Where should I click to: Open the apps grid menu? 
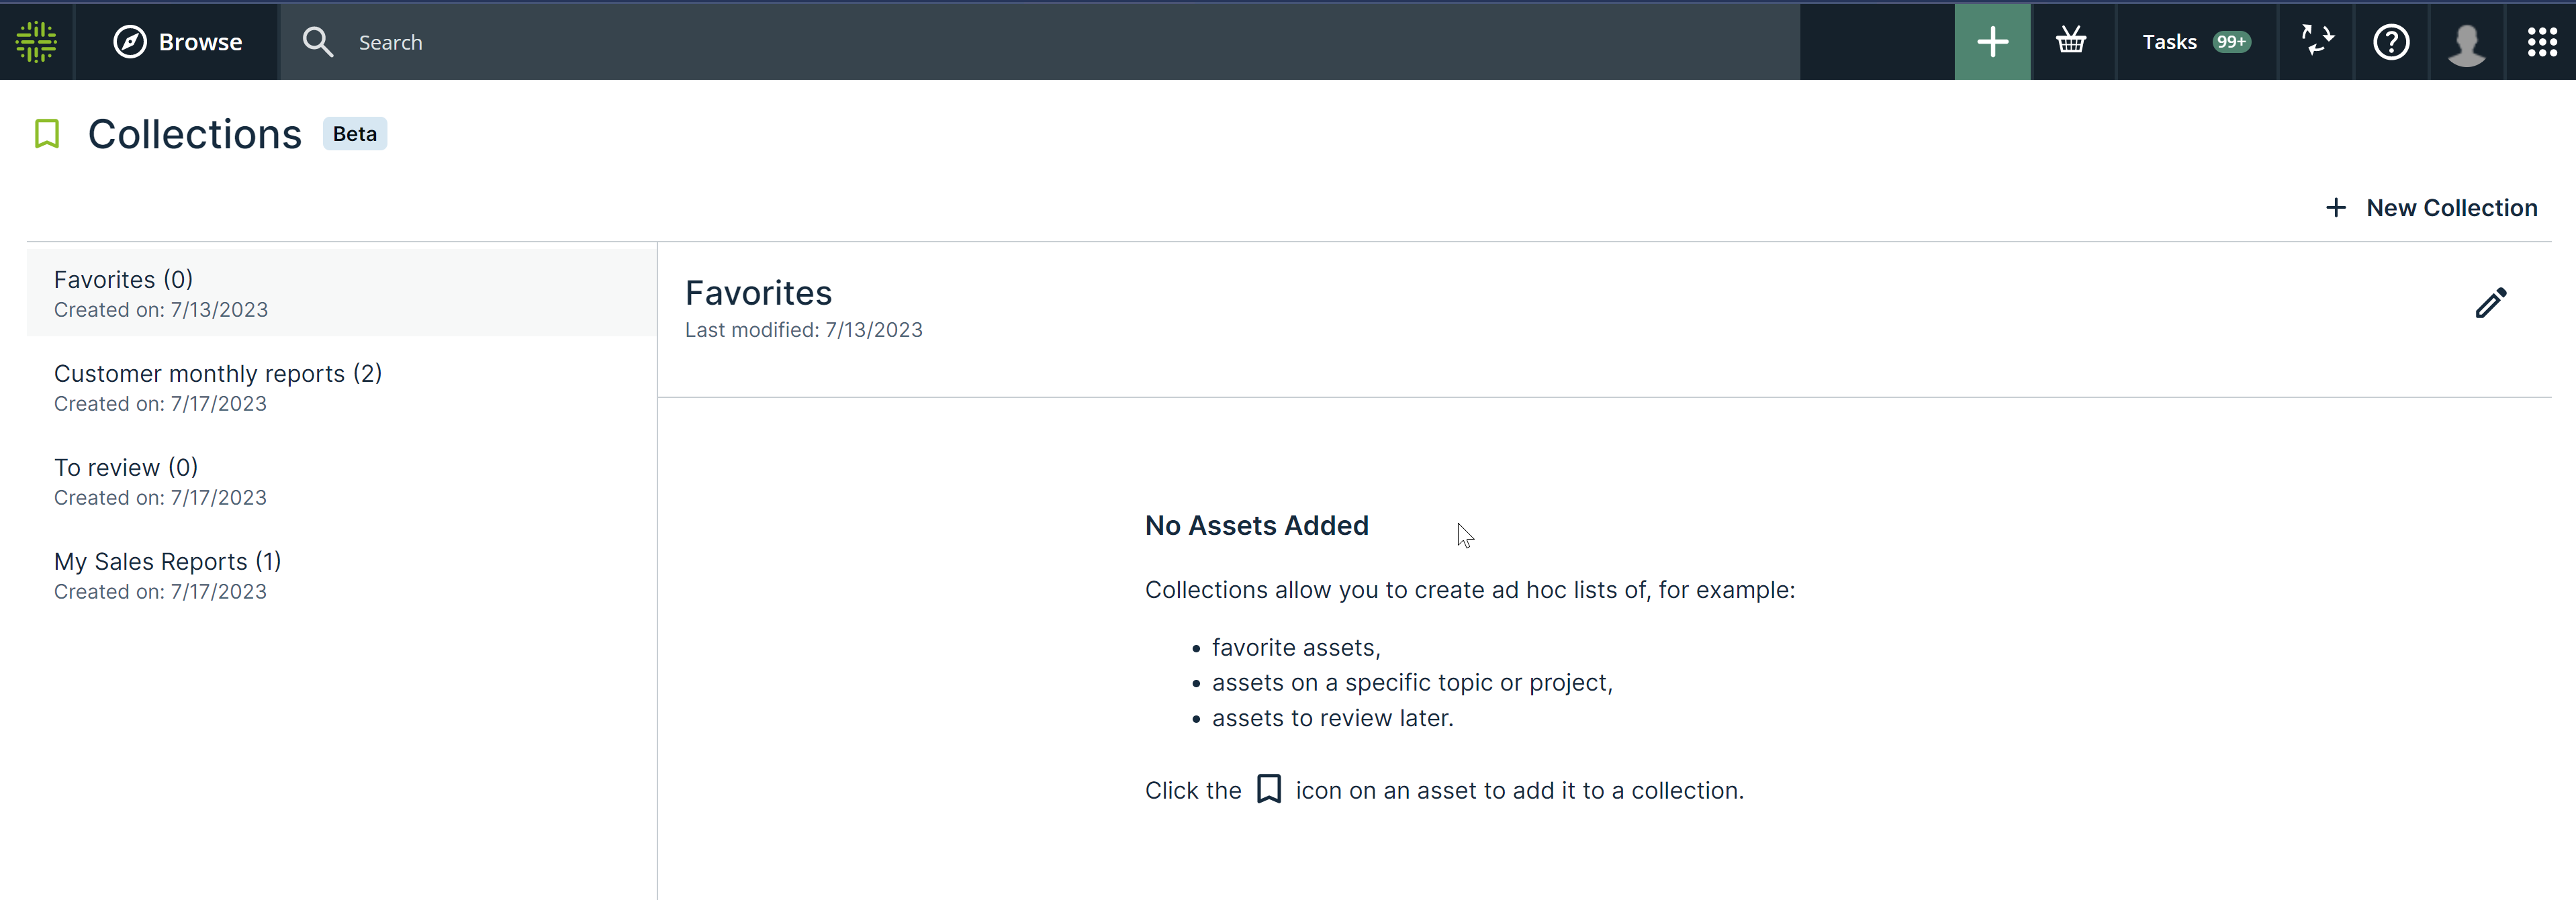2542,42
